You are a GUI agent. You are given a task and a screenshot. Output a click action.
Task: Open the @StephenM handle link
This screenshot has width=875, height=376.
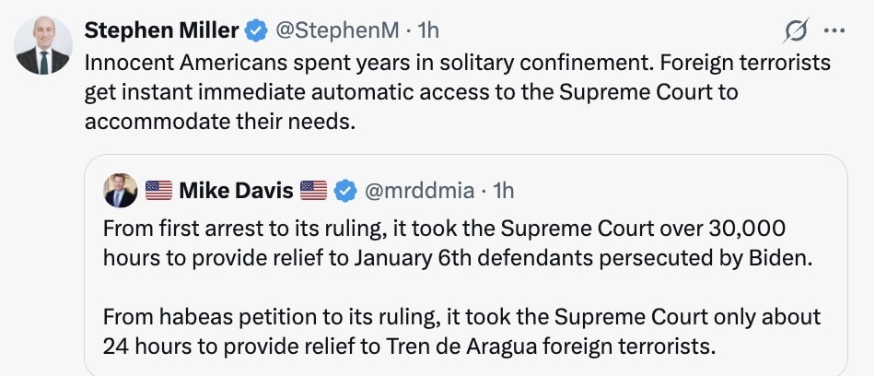(336, 30)
